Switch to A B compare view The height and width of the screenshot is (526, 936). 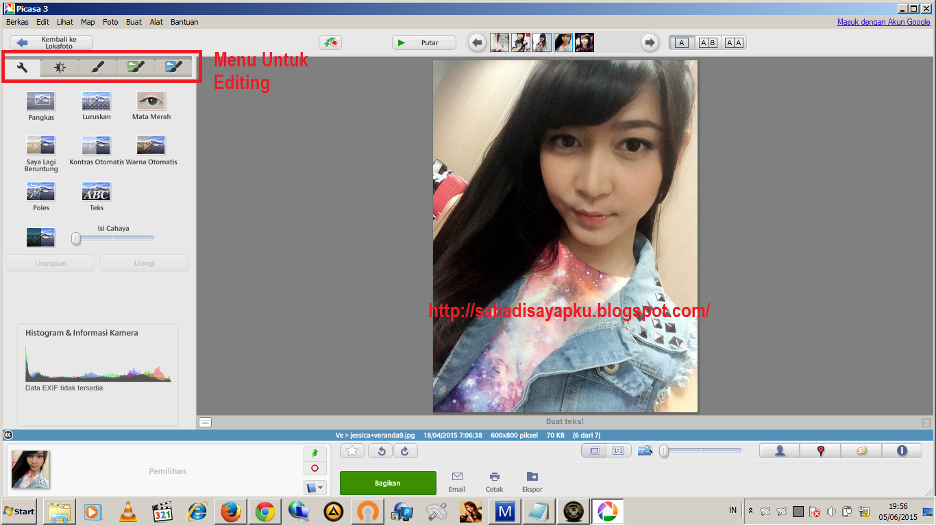[x=707, y=42]
